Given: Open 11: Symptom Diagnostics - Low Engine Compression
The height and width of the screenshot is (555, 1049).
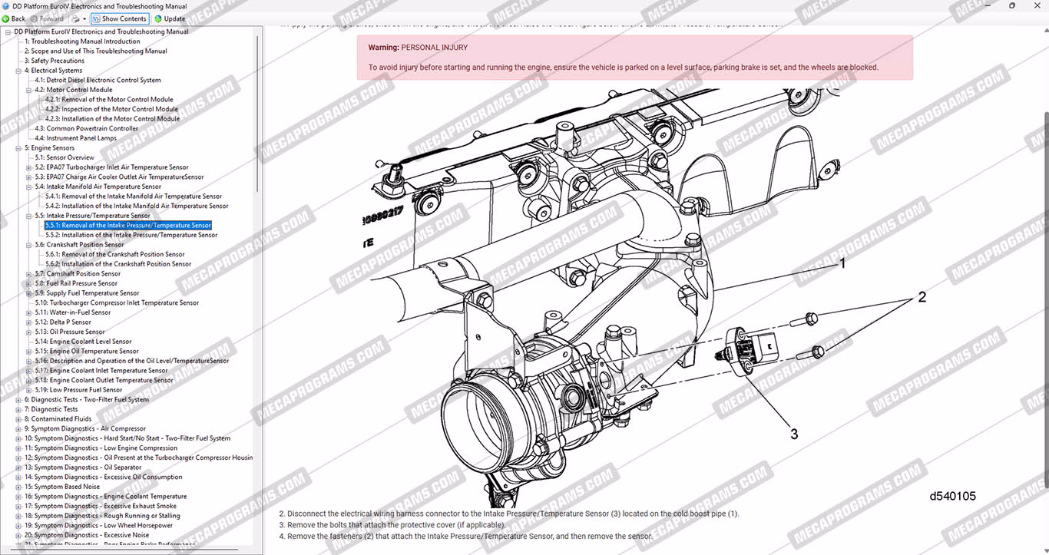Looking at the screenshot, I should coord(101,448).
